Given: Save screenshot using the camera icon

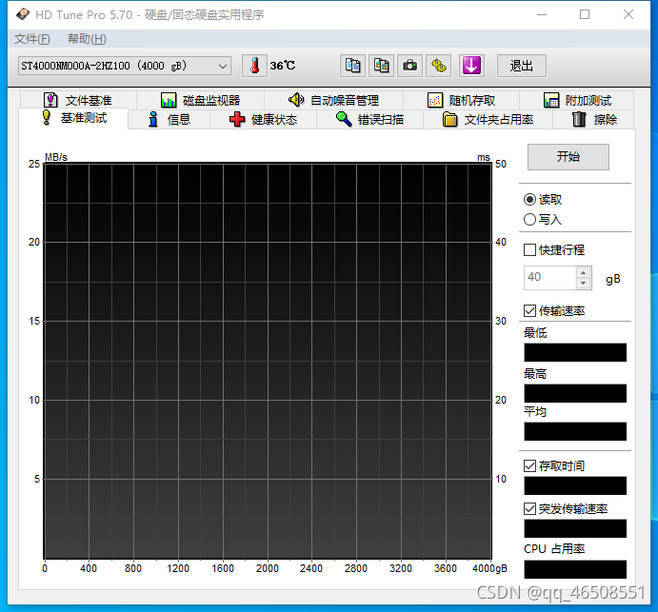Looking at the screenshot, I should point(409,66).
